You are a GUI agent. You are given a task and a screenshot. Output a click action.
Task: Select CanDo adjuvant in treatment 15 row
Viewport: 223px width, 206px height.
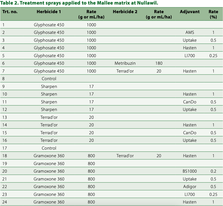pos(190,133)
